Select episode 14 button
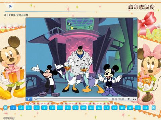The image size is (161, 120). (114, 108)
